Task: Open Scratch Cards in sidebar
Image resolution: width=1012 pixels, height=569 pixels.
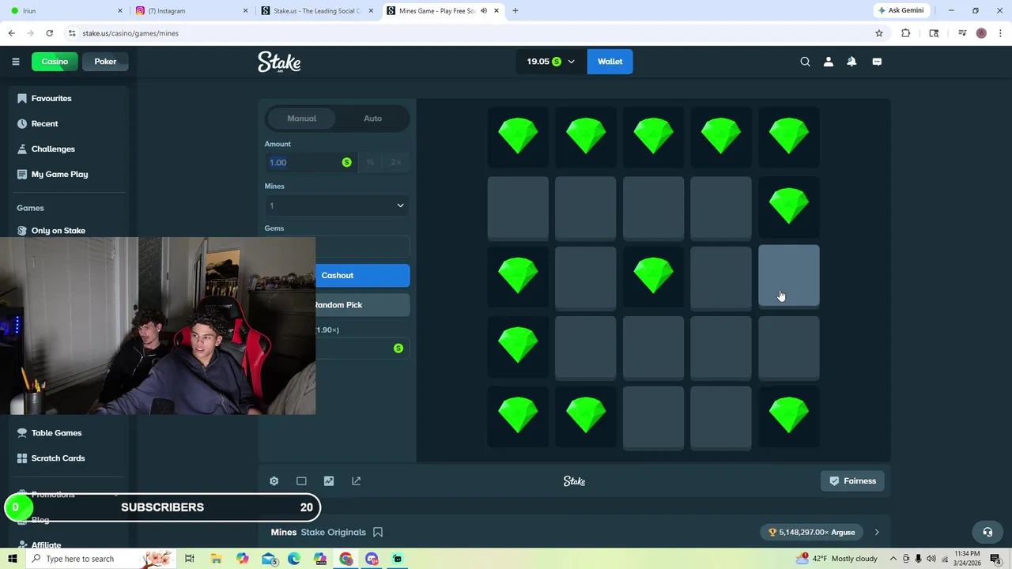Action: click(x=58, y=458)
